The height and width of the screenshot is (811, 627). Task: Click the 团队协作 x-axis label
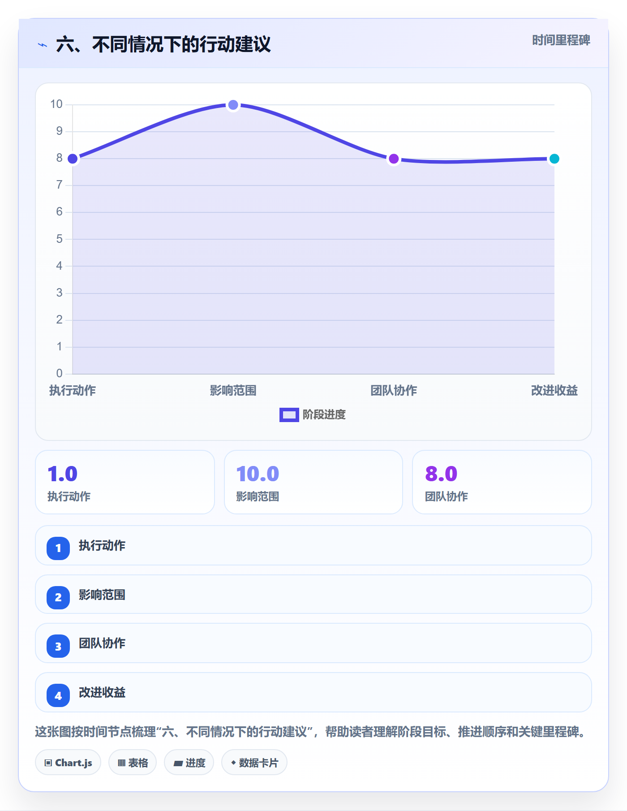coord(394,391)
